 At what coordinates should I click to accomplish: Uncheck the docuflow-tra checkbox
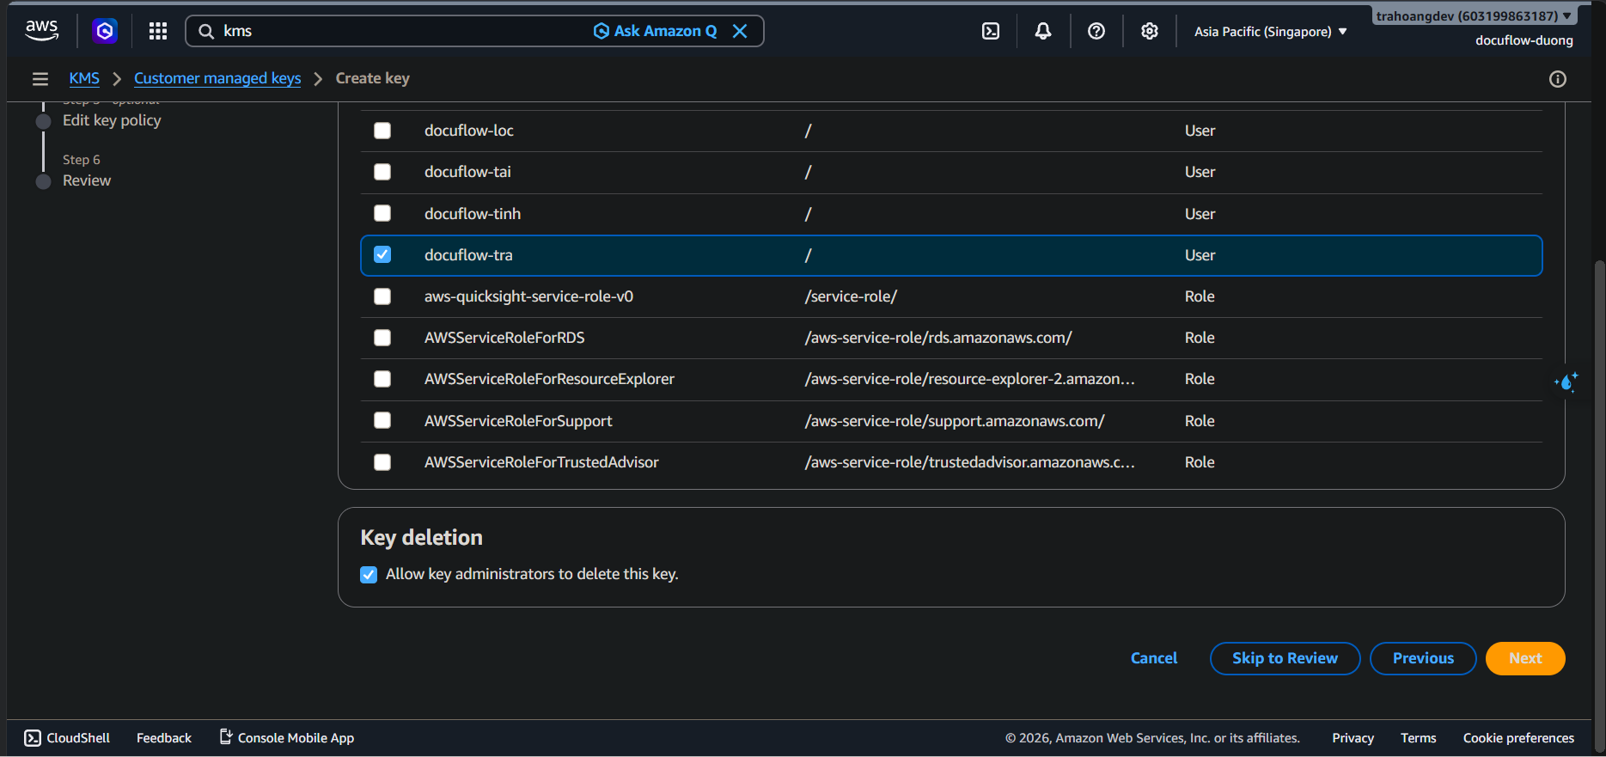[x=382, y=254]
